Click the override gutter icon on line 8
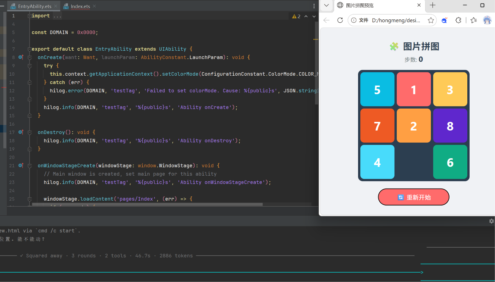The height and width of the screenshot is (282, 495). click(x=21, y=58)
